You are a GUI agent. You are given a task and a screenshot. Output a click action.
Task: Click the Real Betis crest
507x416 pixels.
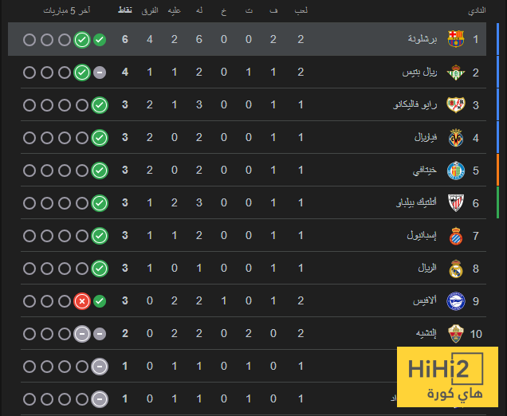[456, 73]
